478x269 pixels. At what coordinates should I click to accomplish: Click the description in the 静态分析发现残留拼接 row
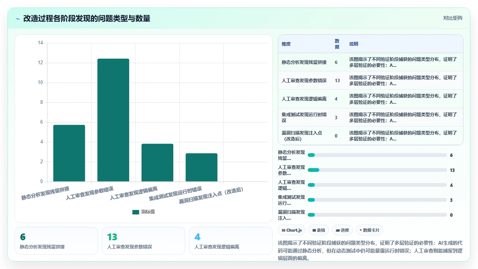pos(403,62)
